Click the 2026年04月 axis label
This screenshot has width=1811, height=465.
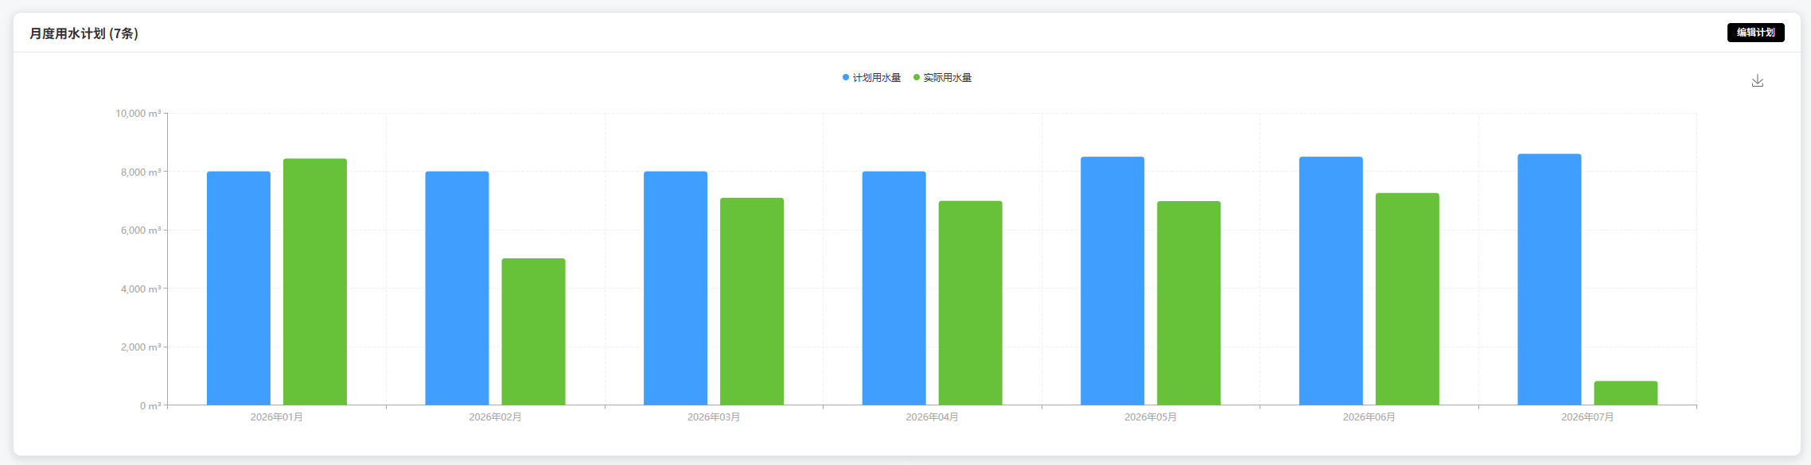(932, 417)
